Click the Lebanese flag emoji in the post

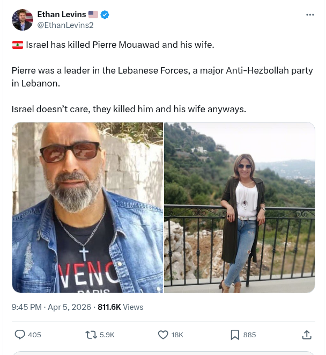coord(17,45)
